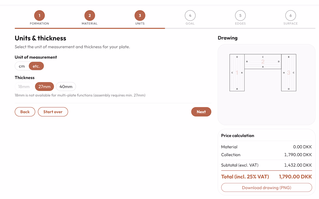Go to step 1 Formation circle
319x199 pixels.
pyautogui.click(x=39, y=15)
